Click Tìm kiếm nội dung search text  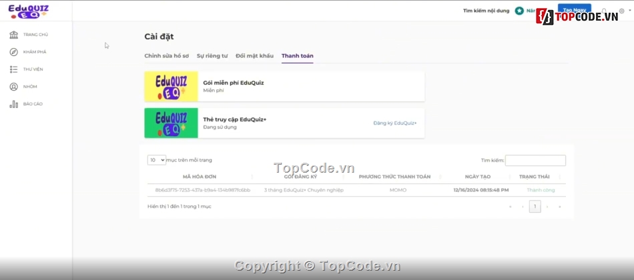(x=486, y=11)
